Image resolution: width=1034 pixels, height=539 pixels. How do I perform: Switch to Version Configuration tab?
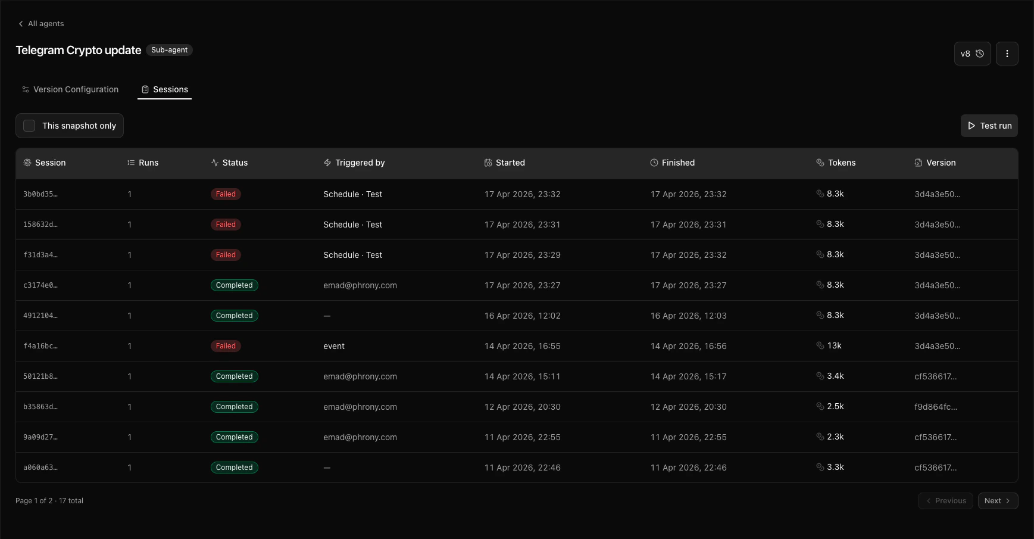[70, 89]
